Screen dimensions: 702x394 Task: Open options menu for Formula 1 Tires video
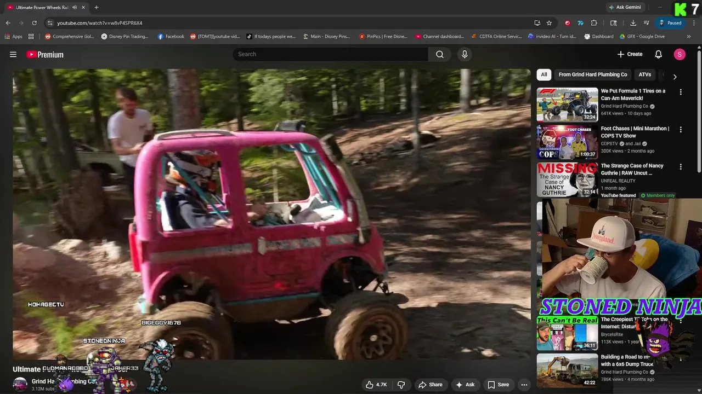click(x=681, y=92)
